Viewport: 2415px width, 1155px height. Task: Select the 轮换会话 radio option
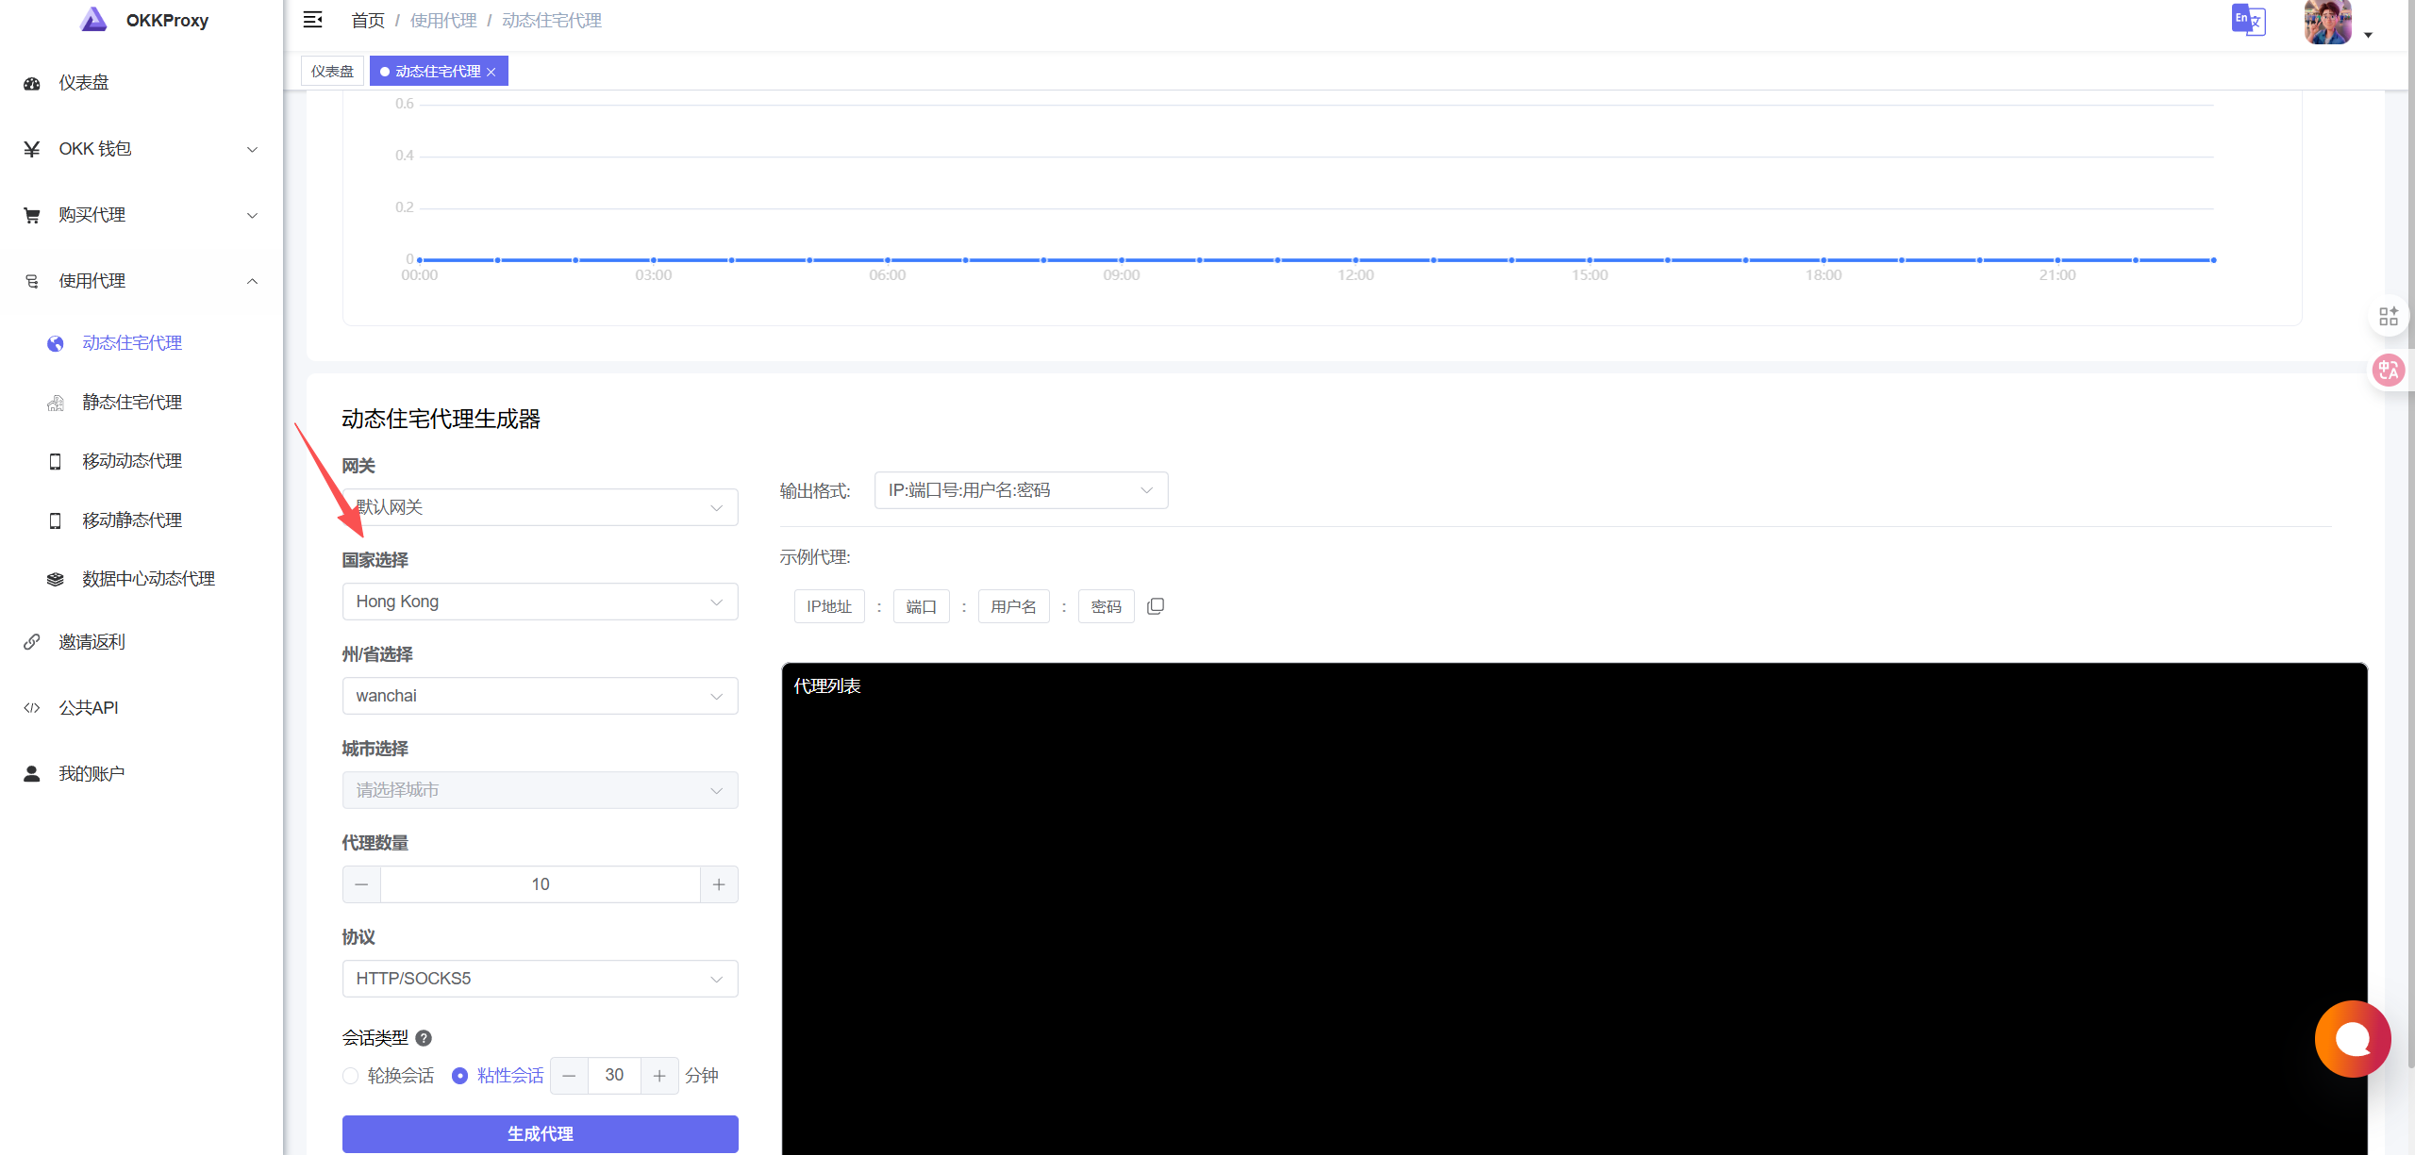[351, 1076]
